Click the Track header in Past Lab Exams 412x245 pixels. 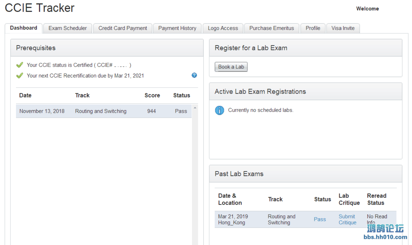[x=275, y=199]
